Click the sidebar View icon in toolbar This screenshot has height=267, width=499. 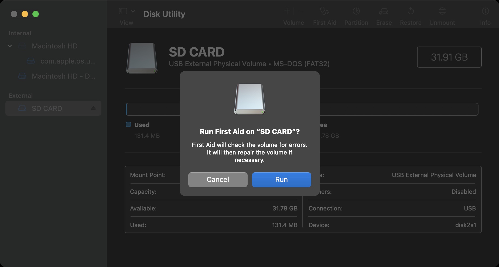123,11
